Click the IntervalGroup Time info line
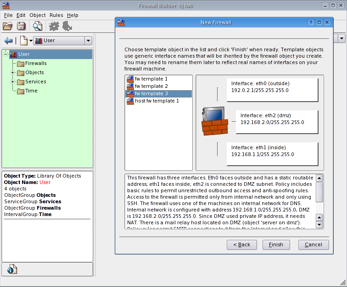347x287 pixels. (x=28, y=214)
